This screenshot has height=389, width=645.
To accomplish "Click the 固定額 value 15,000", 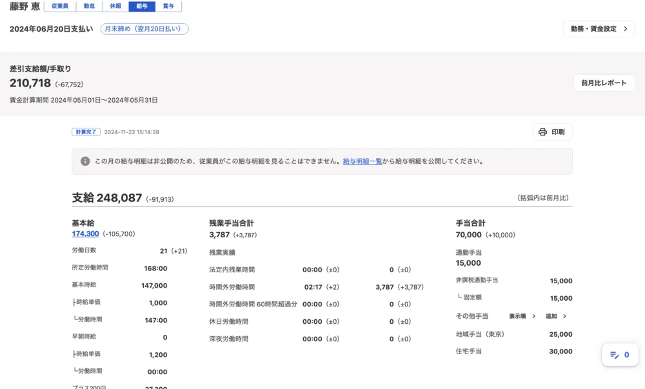I will click(561, 298).
